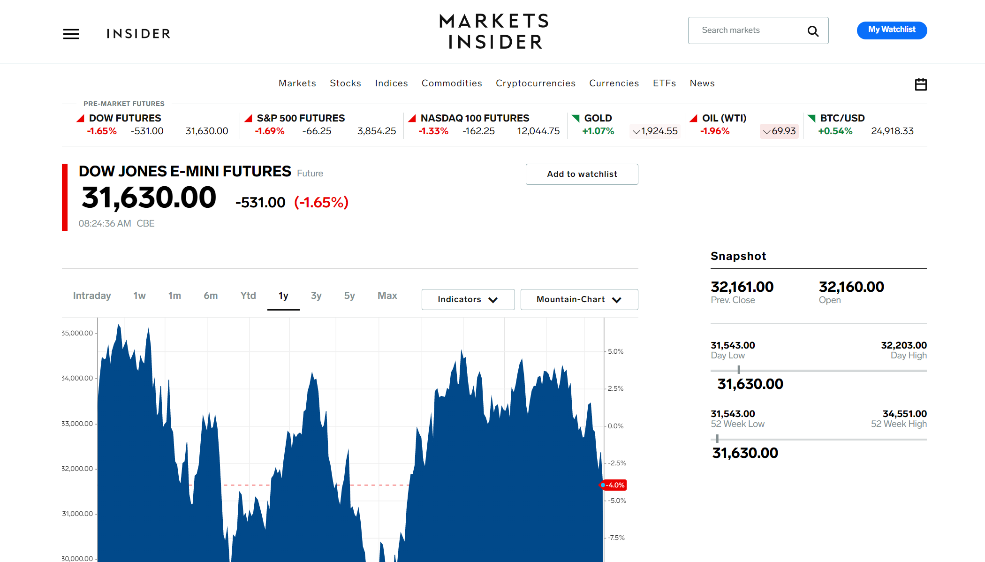Open the Indices menu
Screen dimensions: 985x562
(x=391, y=83)
